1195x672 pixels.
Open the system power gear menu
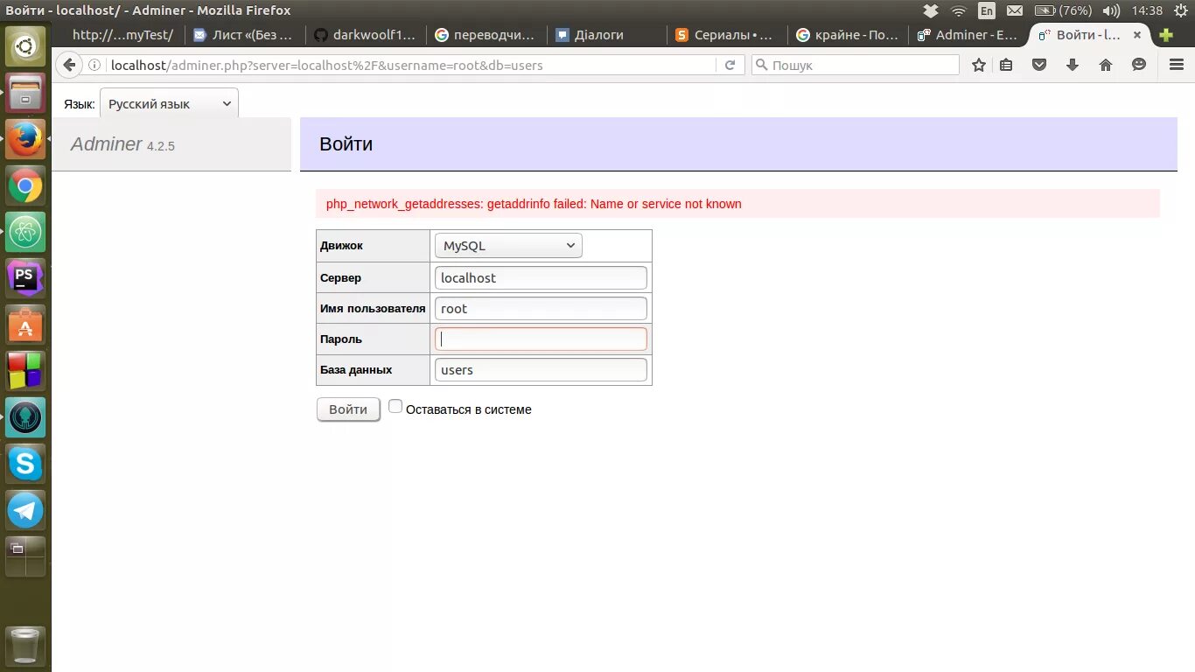(1180, 10)
